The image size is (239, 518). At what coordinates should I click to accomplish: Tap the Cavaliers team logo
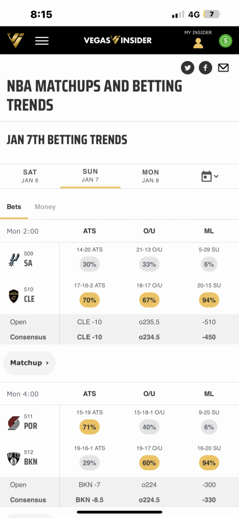point(14,296)
